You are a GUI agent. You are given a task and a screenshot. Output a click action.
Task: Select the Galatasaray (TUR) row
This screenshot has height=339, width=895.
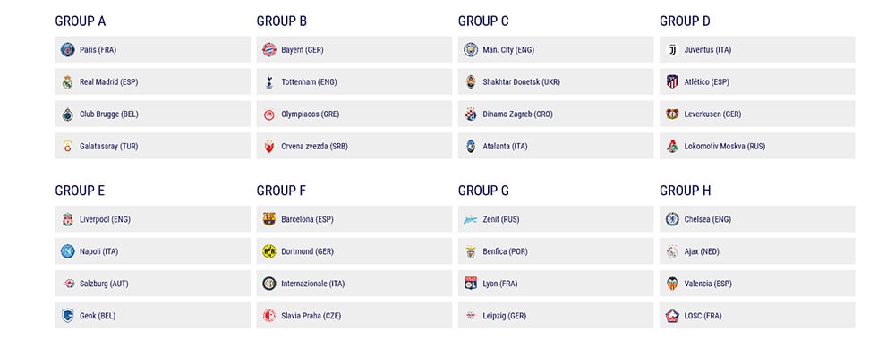[152, 146]
